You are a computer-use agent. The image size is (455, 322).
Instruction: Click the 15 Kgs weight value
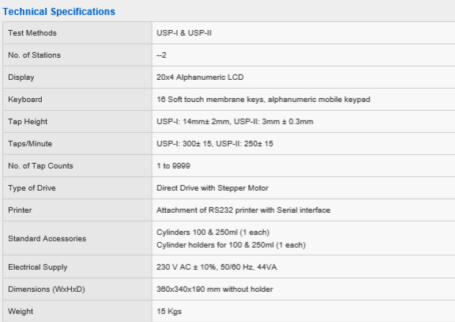(169, 311)
